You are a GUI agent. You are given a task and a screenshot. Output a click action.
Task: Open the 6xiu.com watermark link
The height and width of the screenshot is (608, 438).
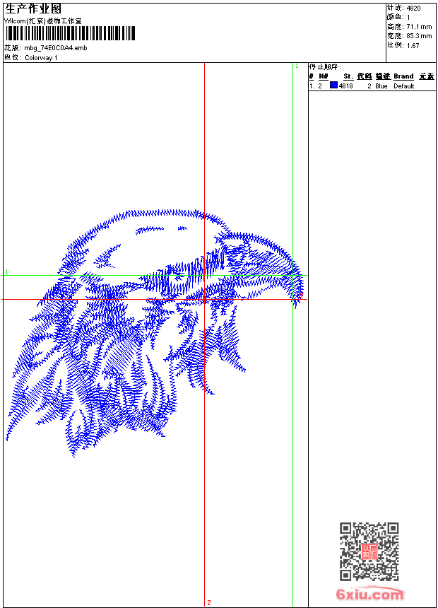pyautogui.click(x=370, y=595)
